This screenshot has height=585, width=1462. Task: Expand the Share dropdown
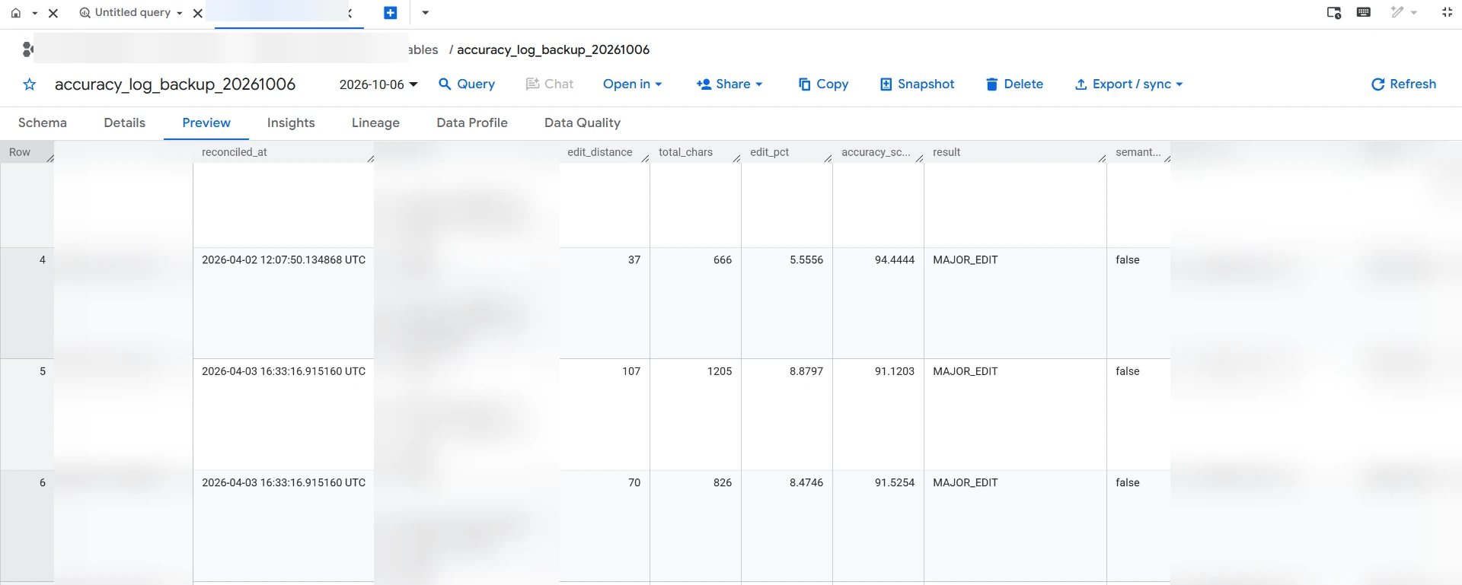pos(729,84)
